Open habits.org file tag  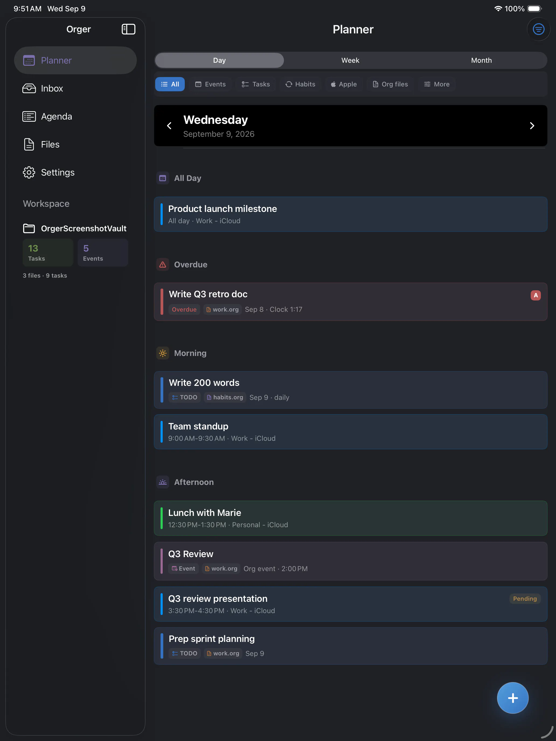pyautogui.click(x=225, y=397)
